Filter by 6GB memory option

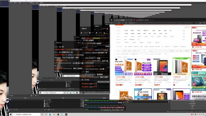144,34
